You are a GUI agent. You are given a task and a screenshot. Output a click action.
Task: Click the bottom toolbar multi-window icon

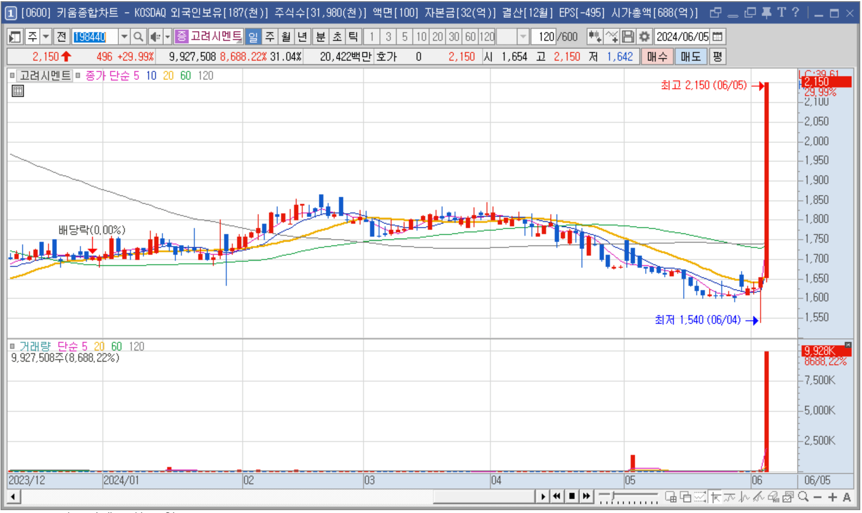[671, 497]
